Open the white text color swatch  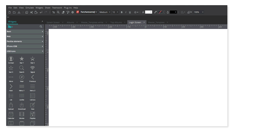pos(148,12)
